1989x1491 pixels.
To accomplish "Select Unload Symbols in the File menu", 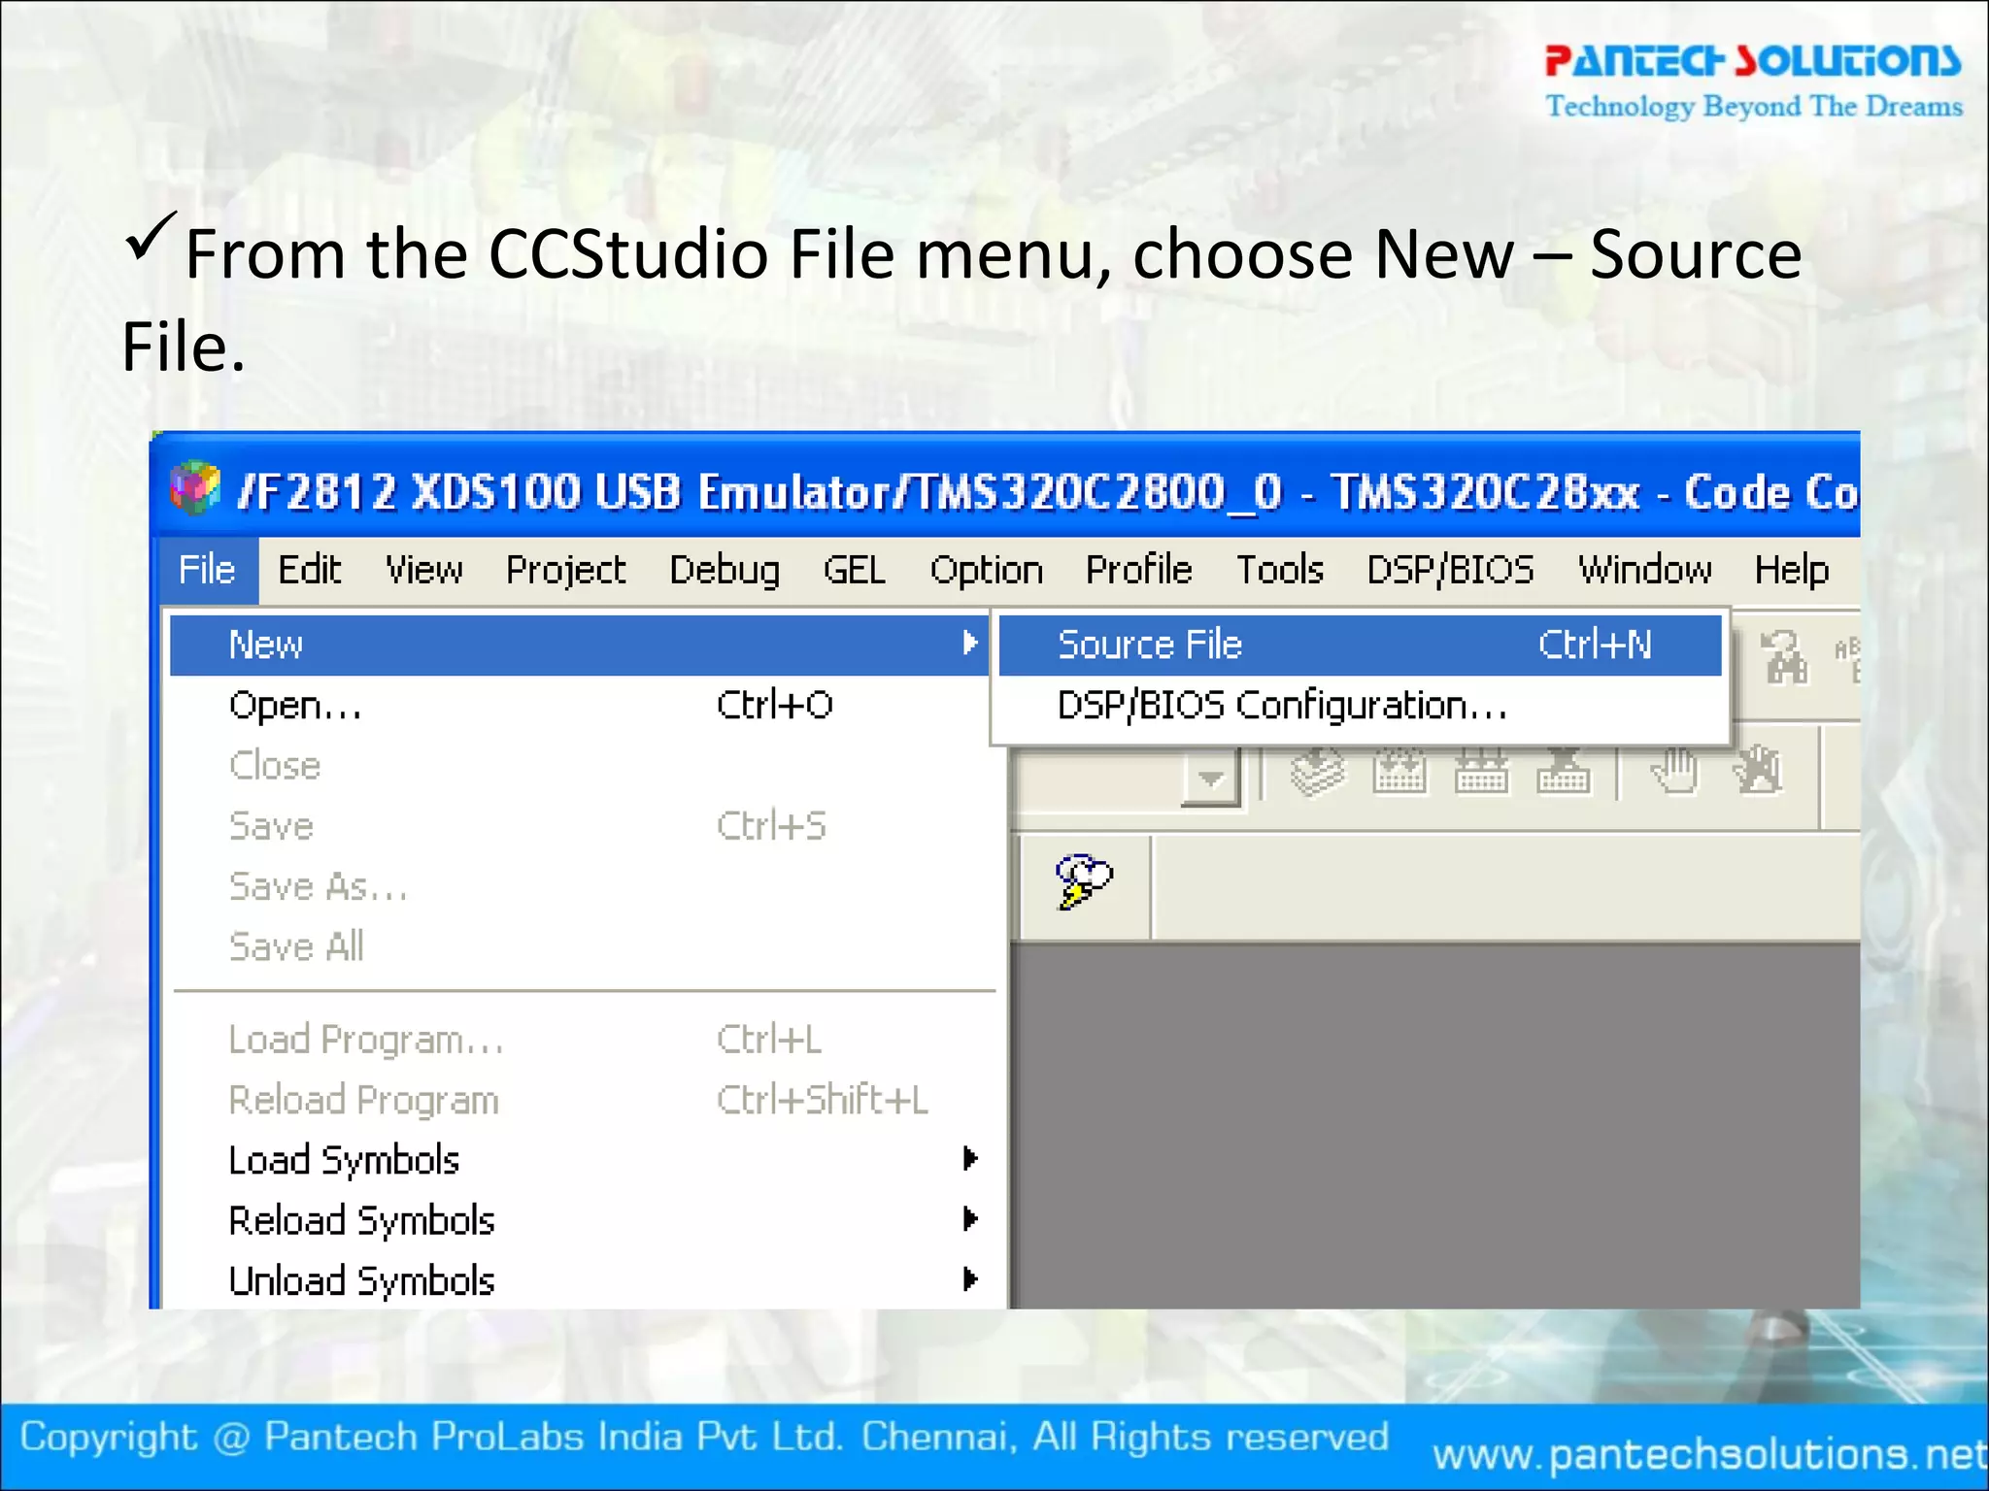I will (580, 1280).
